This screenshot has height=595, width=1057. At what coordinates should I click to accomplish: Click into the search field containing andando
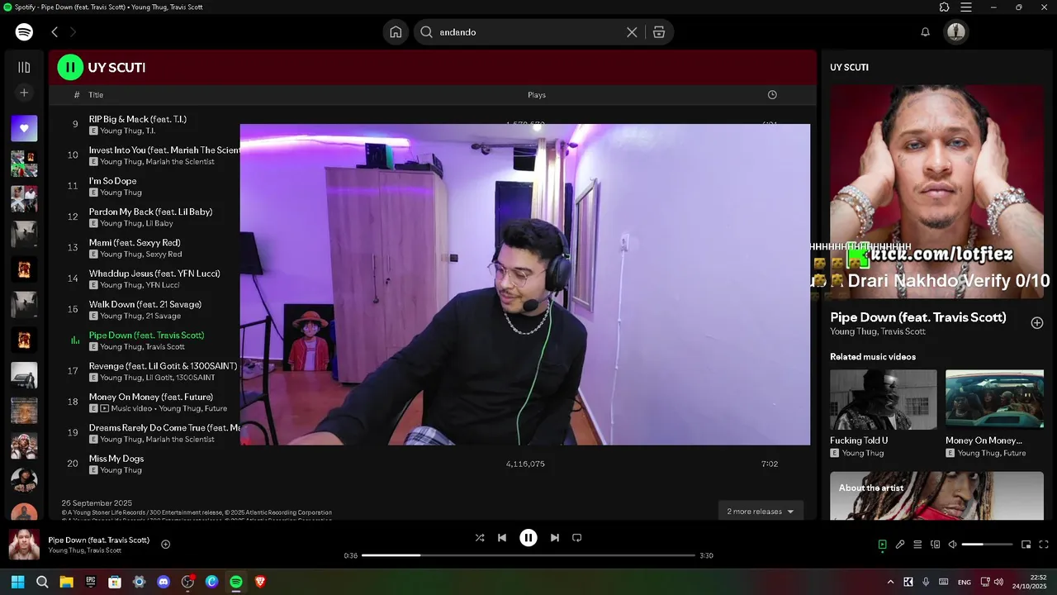tap(528, 32)
